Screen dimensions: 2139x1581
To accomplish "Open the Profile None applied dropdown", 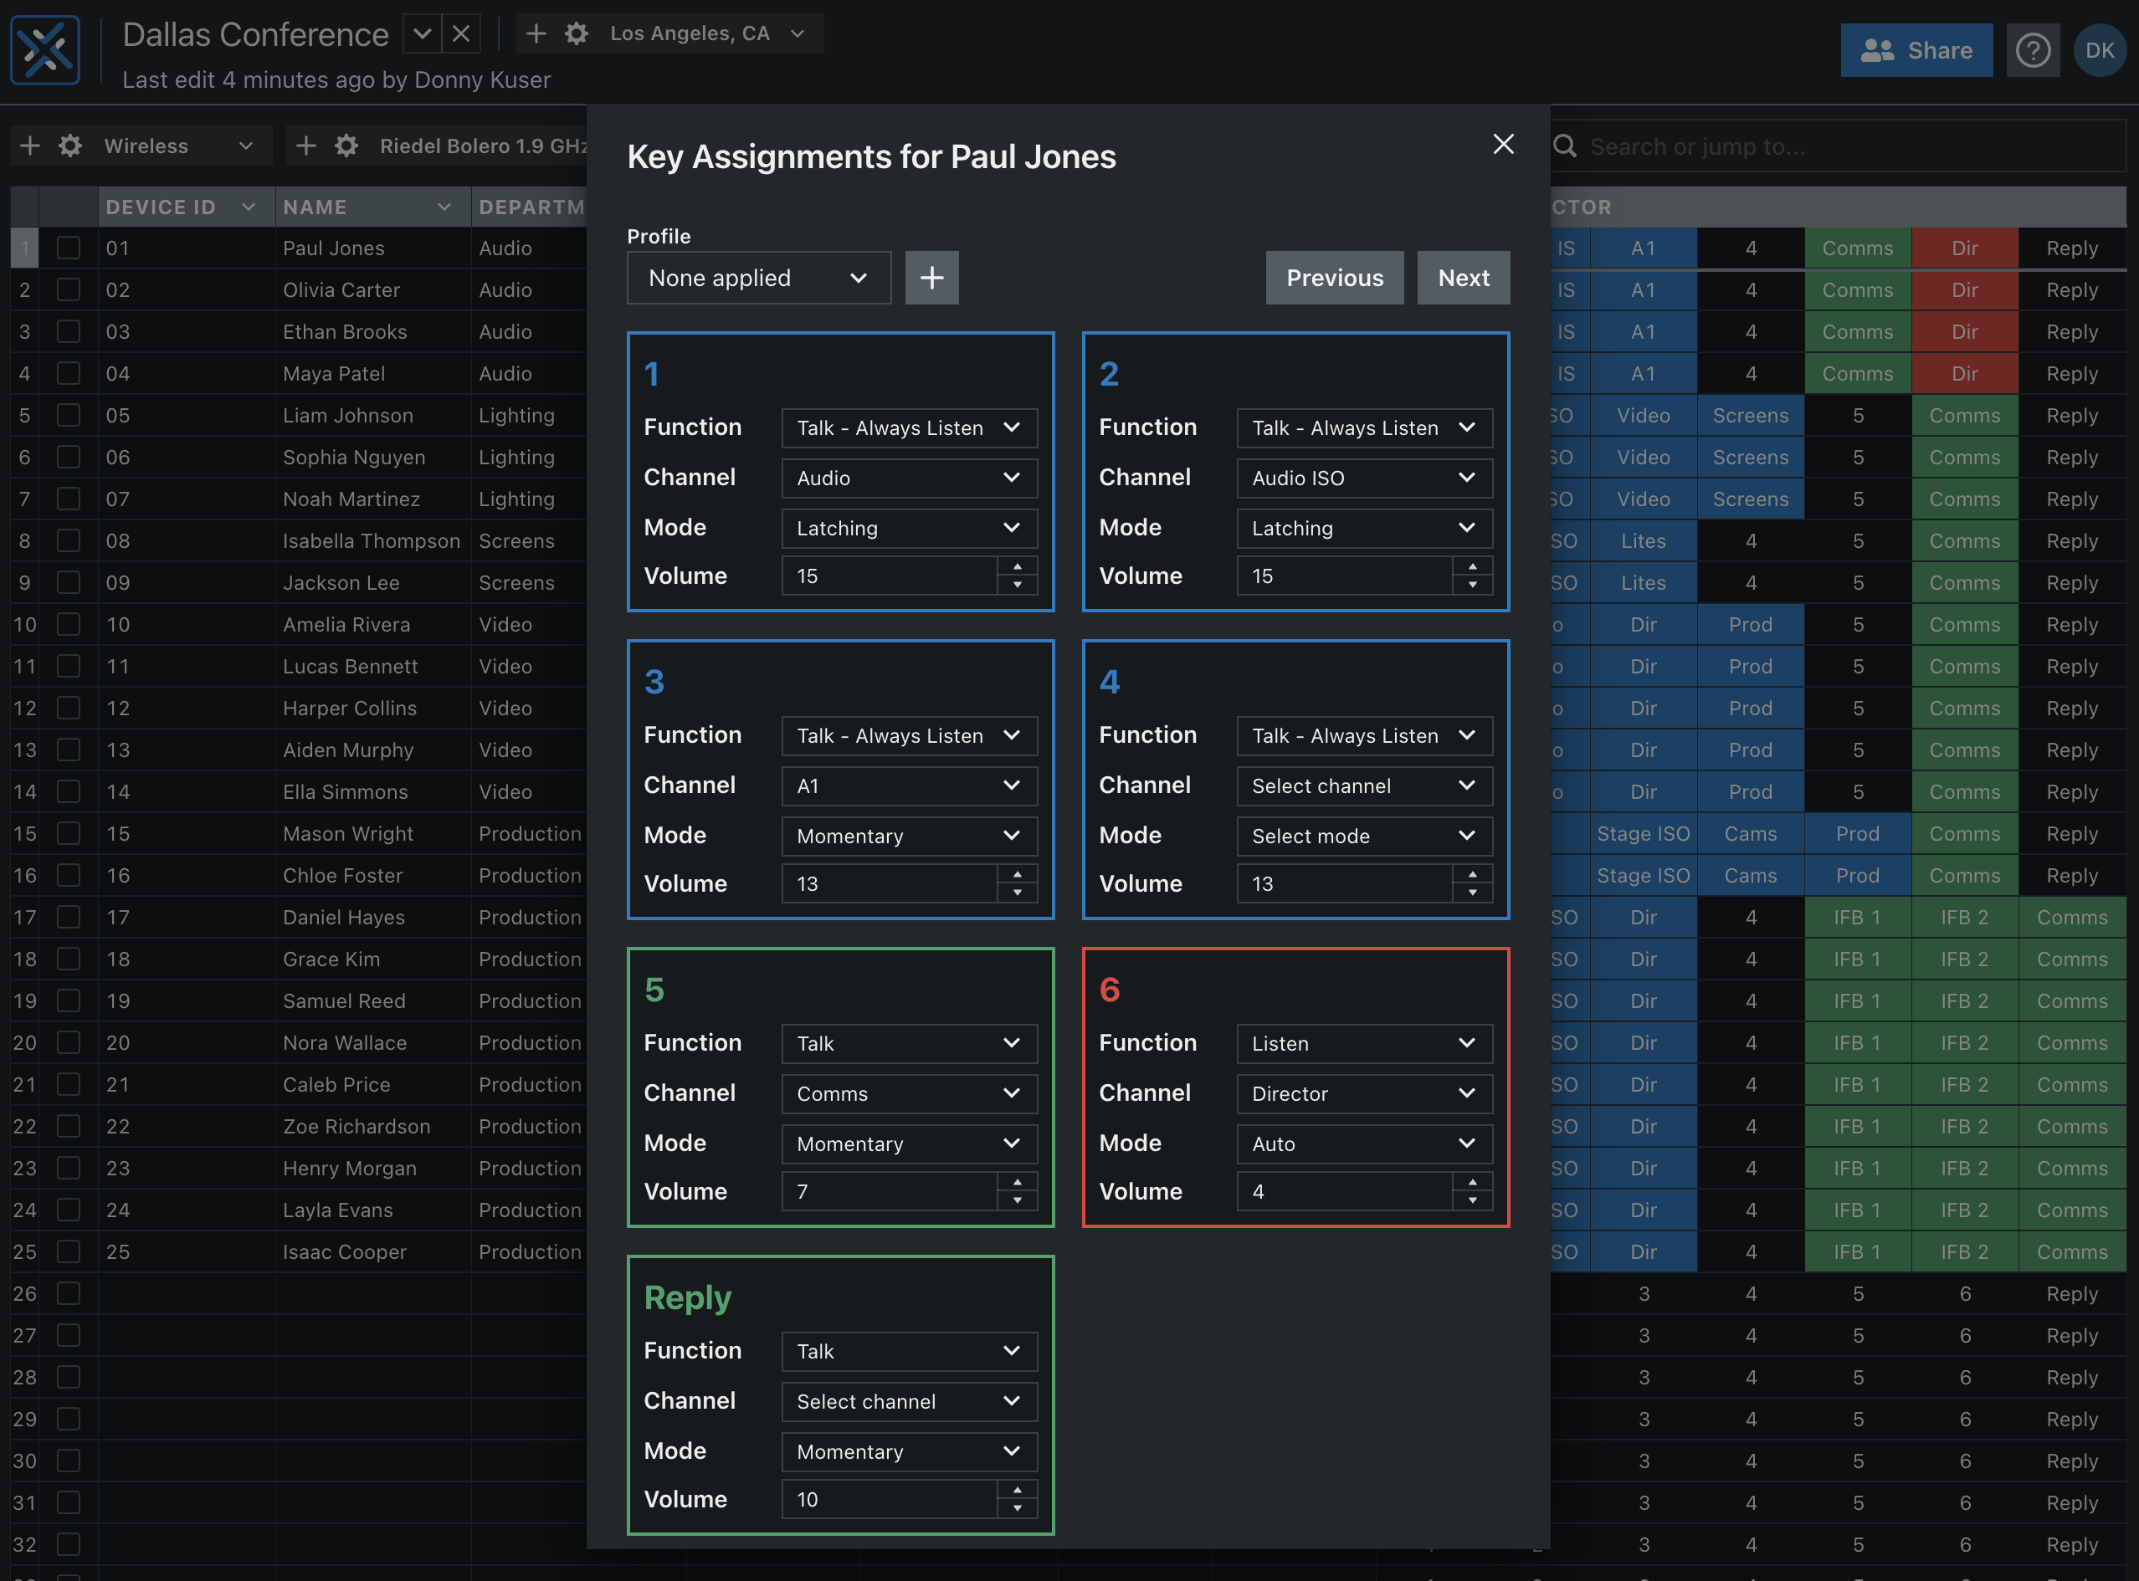I will (758, 278).
